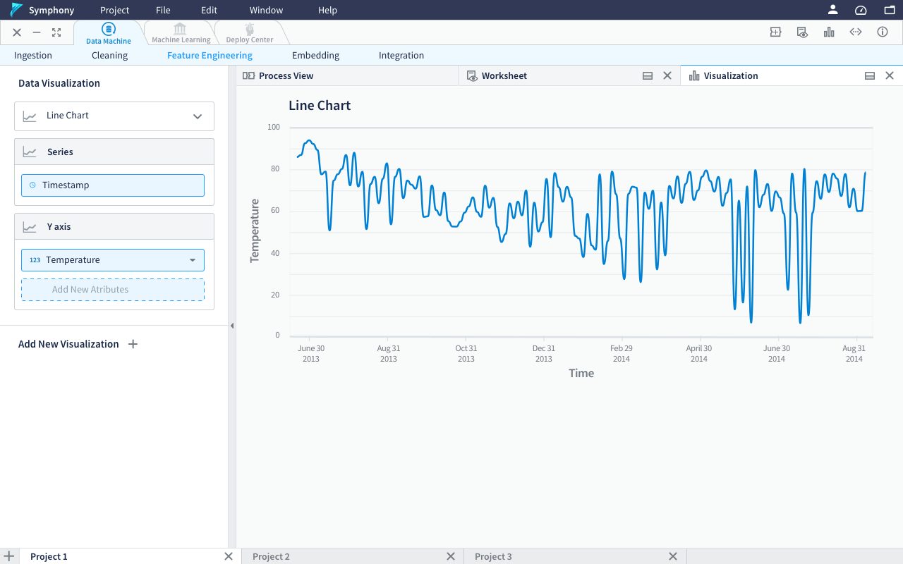Click the Series section header
903x564 pixels.
[114, 152]
